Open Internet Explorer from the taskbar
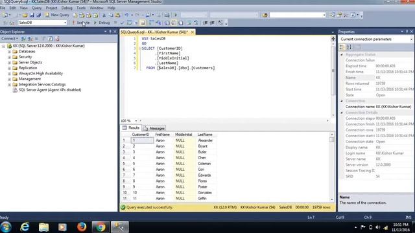 pos(25,227)
